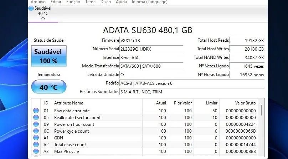288x159 pixels.
Task: Select the Raw data error rate row
Action: click(x=145, y=111)
